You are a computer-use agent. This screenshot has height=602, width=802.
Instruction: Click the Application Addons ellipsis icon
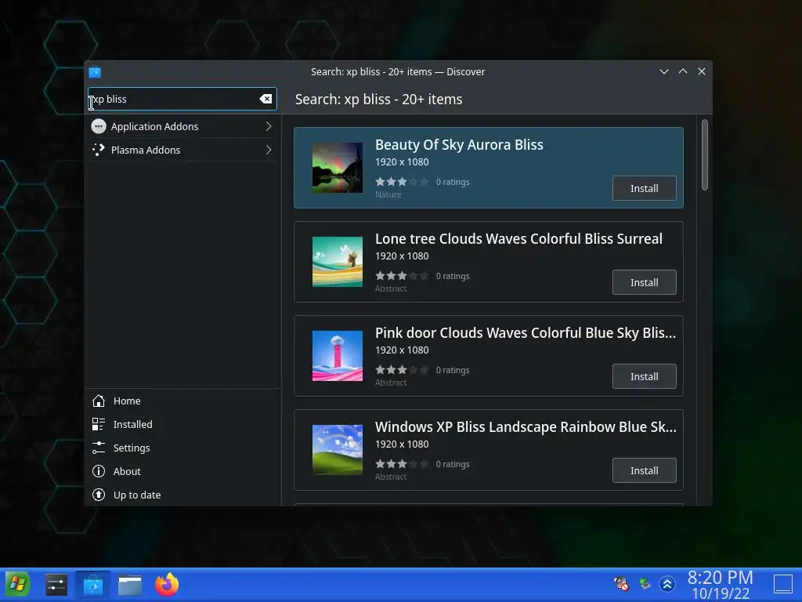[x=99, y=126]
